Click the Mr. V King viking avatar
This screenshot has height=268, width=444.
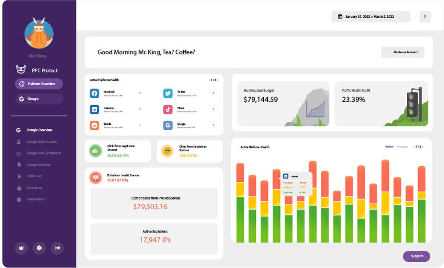(39, 33)
